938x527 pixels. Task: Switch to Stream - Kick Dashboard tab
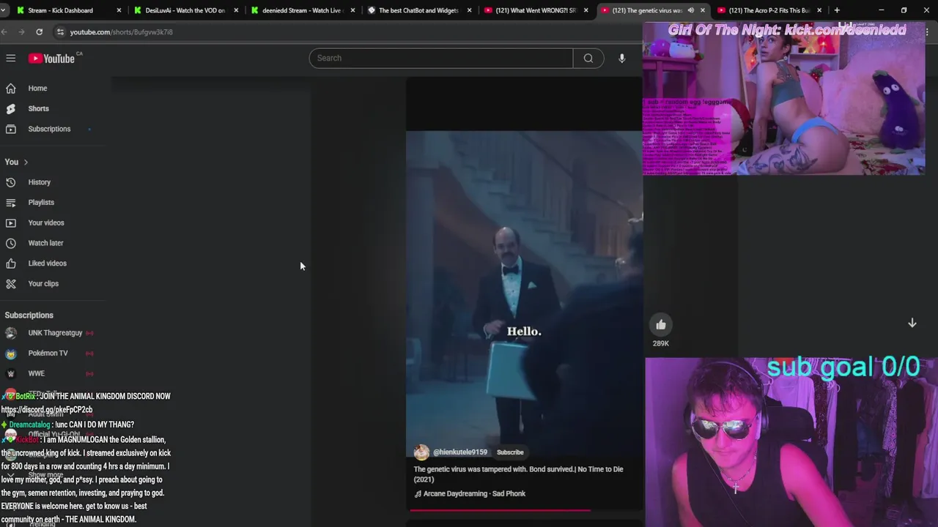[60, 10]
